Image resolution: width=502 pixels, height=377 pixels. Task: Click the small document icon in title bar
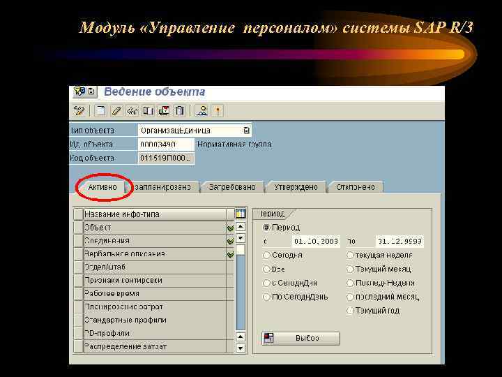pyautogui.click(x=91, y=91)
